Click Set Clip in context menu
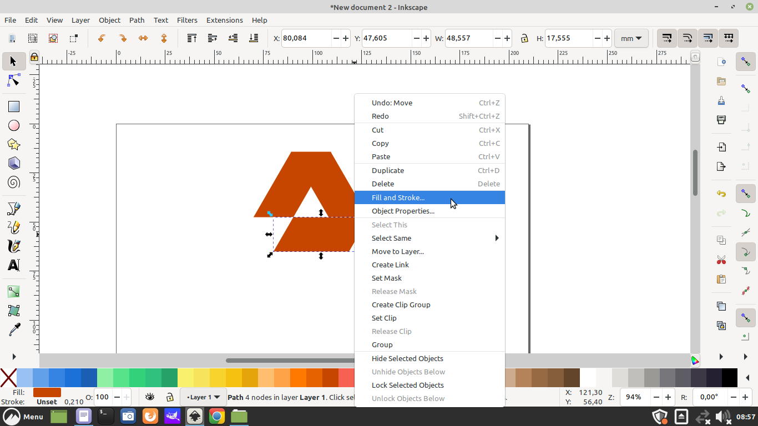Viewport: 758px width, 426px height. [x=430, y=318]
